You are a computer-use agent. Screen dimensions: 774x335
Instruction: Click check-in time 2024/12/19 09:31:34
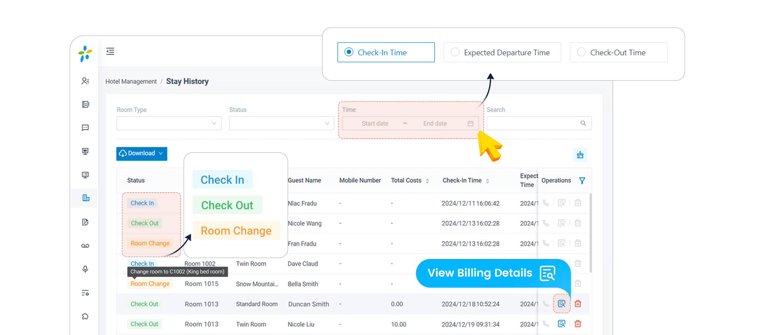[471, 324]
